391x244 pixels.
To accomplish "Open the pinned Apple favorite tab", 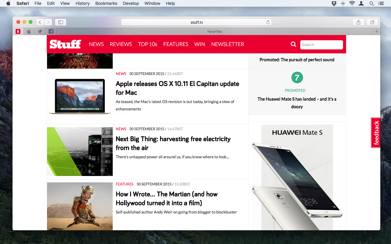I will point(29,31).
